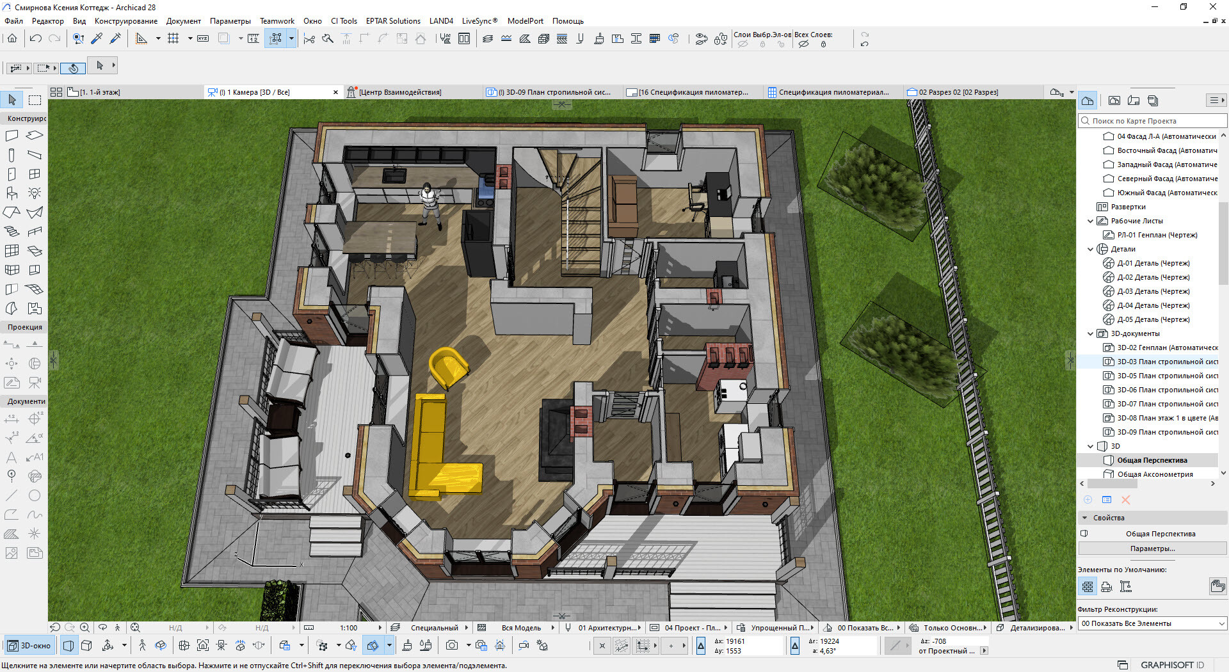Collapse the Детали tree group
Screen dimensions: 1229x672
pyautogui.click(x=1091, y=249)
